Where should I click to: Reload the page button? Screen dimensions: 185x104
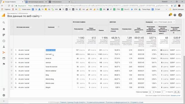9,6
